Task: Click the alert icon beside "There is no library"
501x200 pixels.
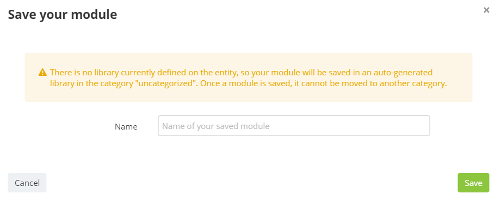Action: [x=42, y=73]
